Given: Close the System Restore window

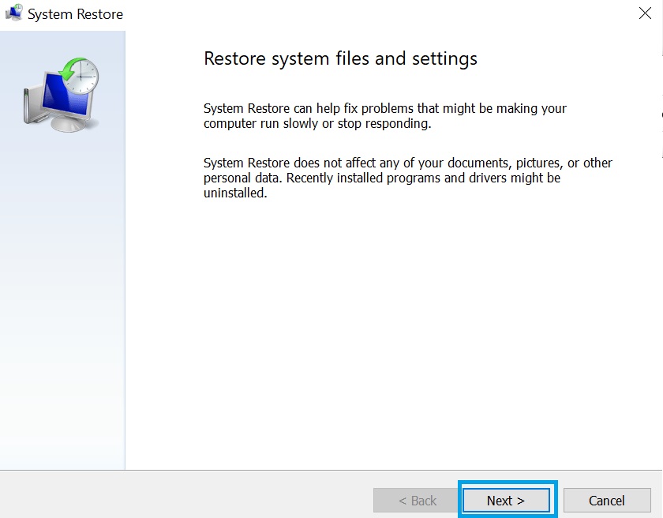Looking at the screenshot, I should pyautogui.click(x=645, y=13).
